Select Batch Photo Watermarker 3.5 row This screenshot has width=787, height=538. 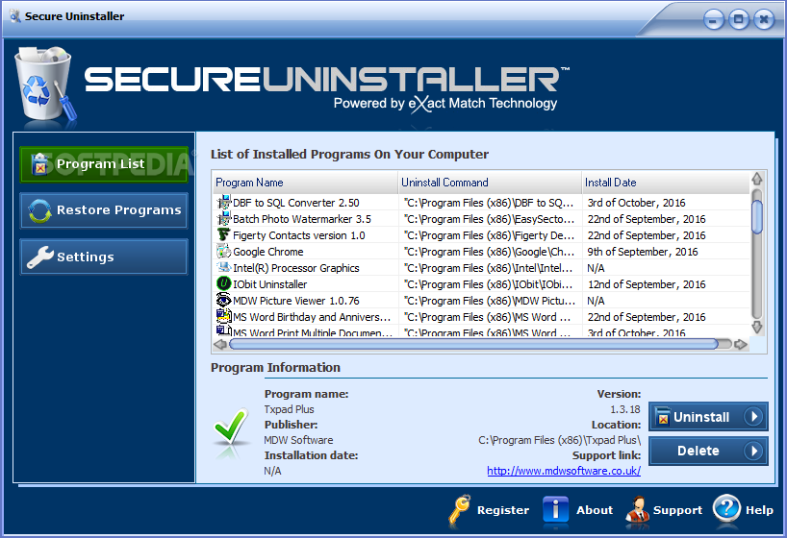tap(482, 219)
